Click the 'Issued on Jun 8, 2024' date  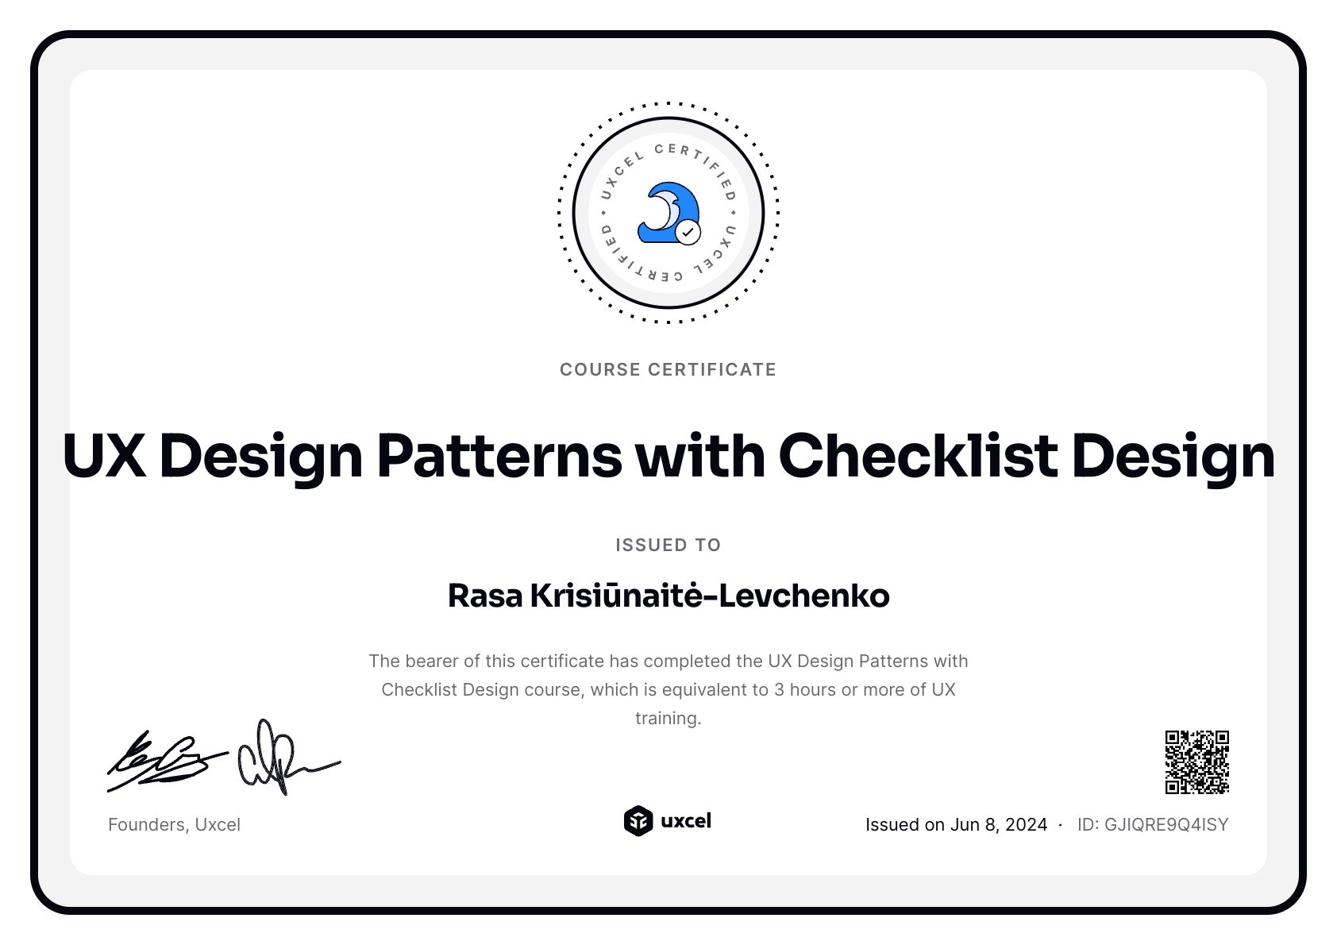click(956, 824)
